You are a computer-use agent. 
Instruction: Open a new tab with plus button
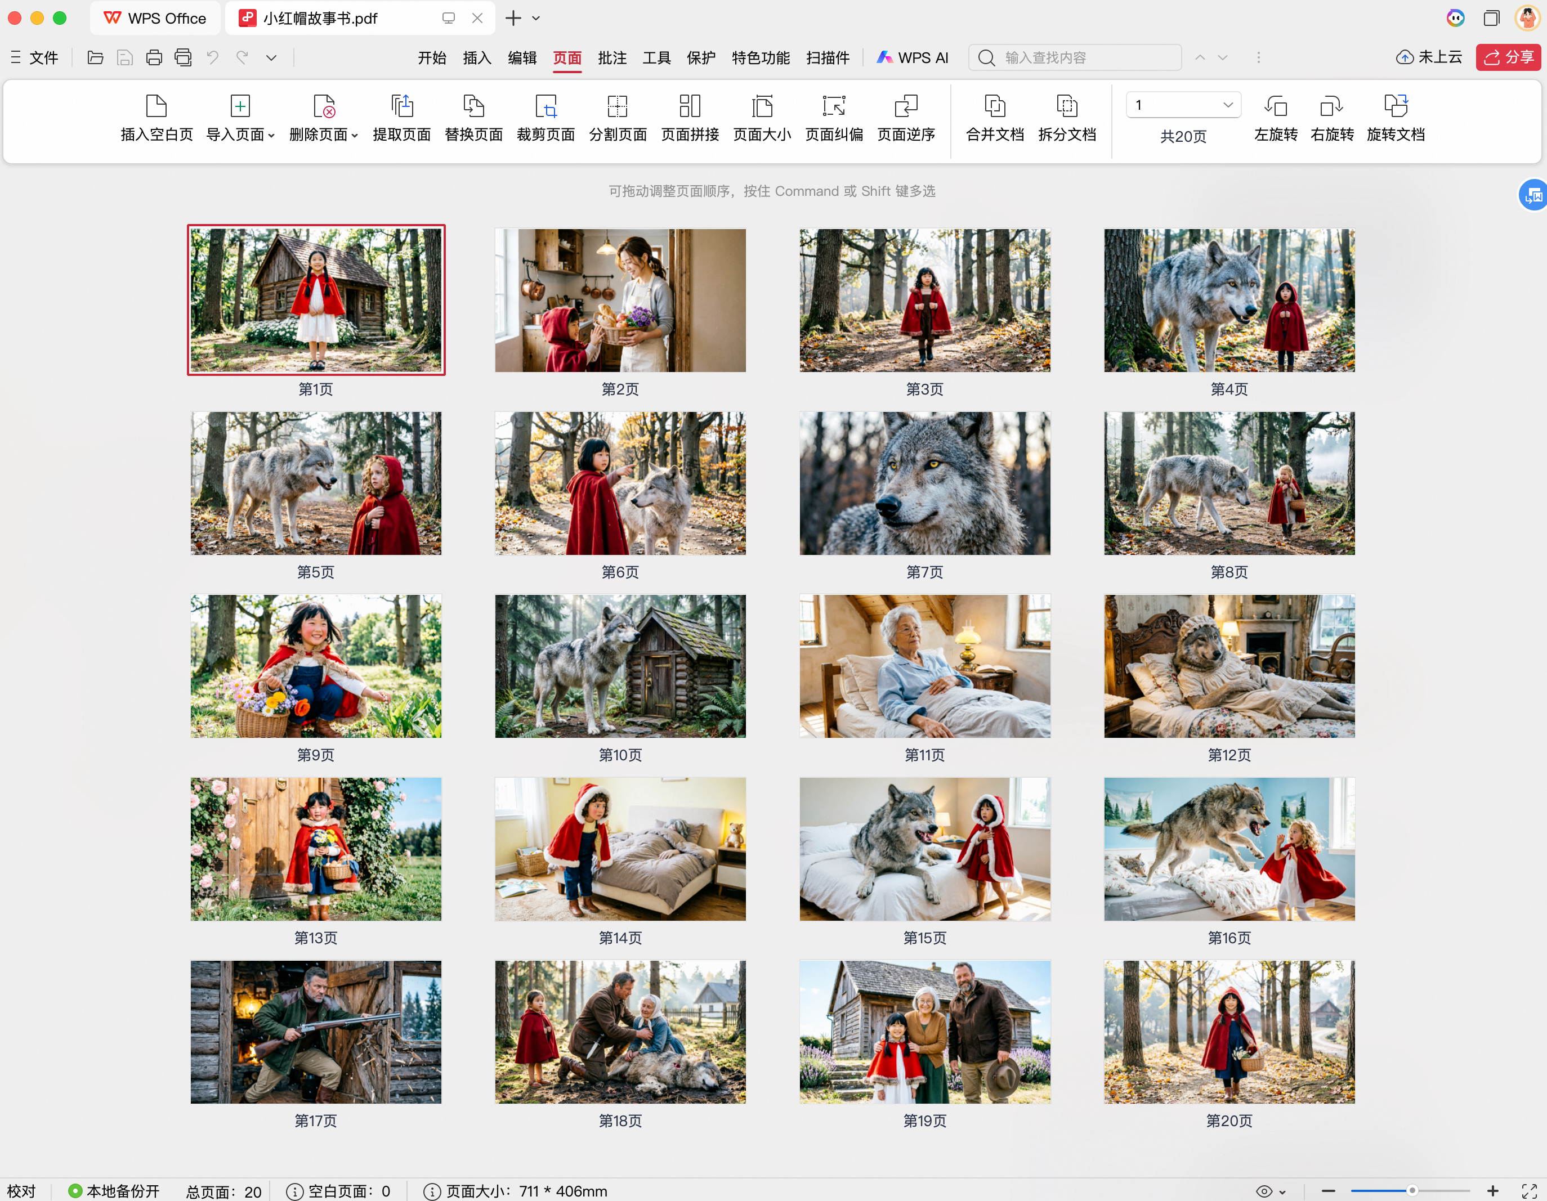click(x=513, y=17)
